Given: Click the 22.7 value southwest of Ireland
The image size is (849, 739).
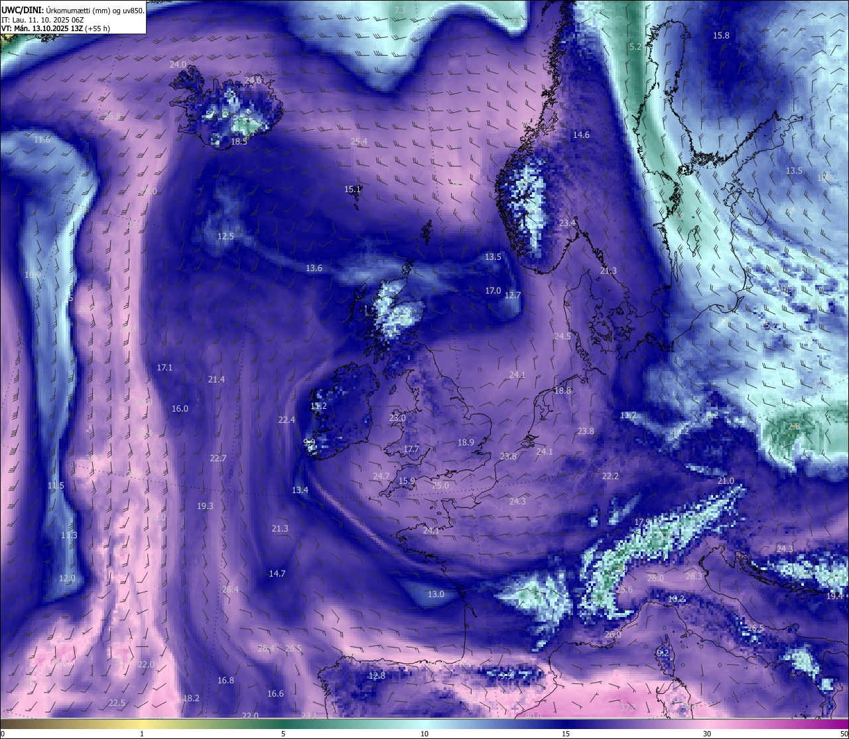Looking at the screenshot, I should click(x=218, y=458).
